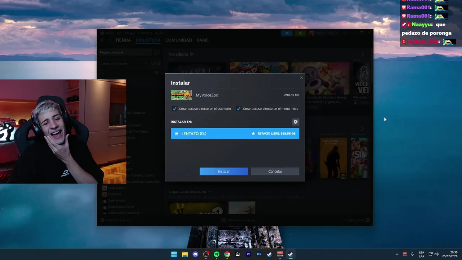This screenshot has height=260, width=462.
Task: Click Steam icon beside Photoshop icon
Action: (269, 254)
